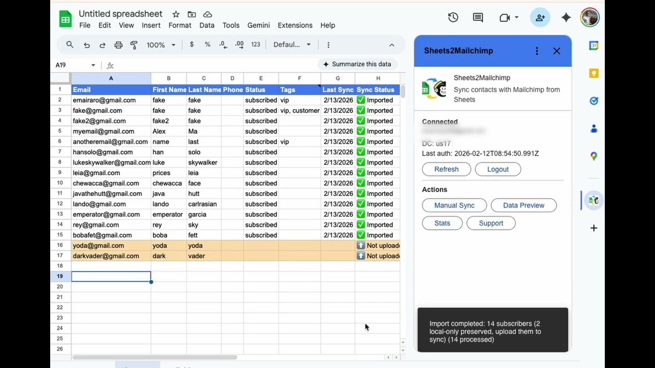Screen dimensions: 655x368
Task: Expand Meet call options arrow
Action: pyautogui.click(x=516, y=17)
